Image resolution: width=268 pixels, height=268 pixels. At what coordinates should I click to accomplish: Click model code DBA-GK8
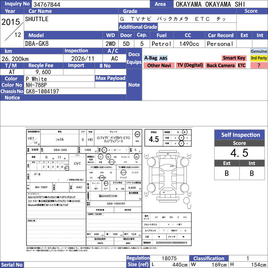tap(37, 44)
